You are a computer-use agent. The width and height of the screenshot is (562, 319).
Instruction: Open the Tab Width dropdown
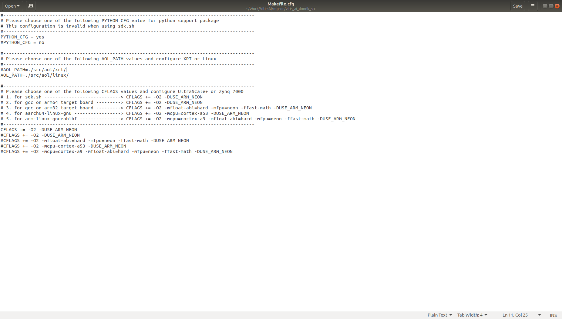click(472, 315)
